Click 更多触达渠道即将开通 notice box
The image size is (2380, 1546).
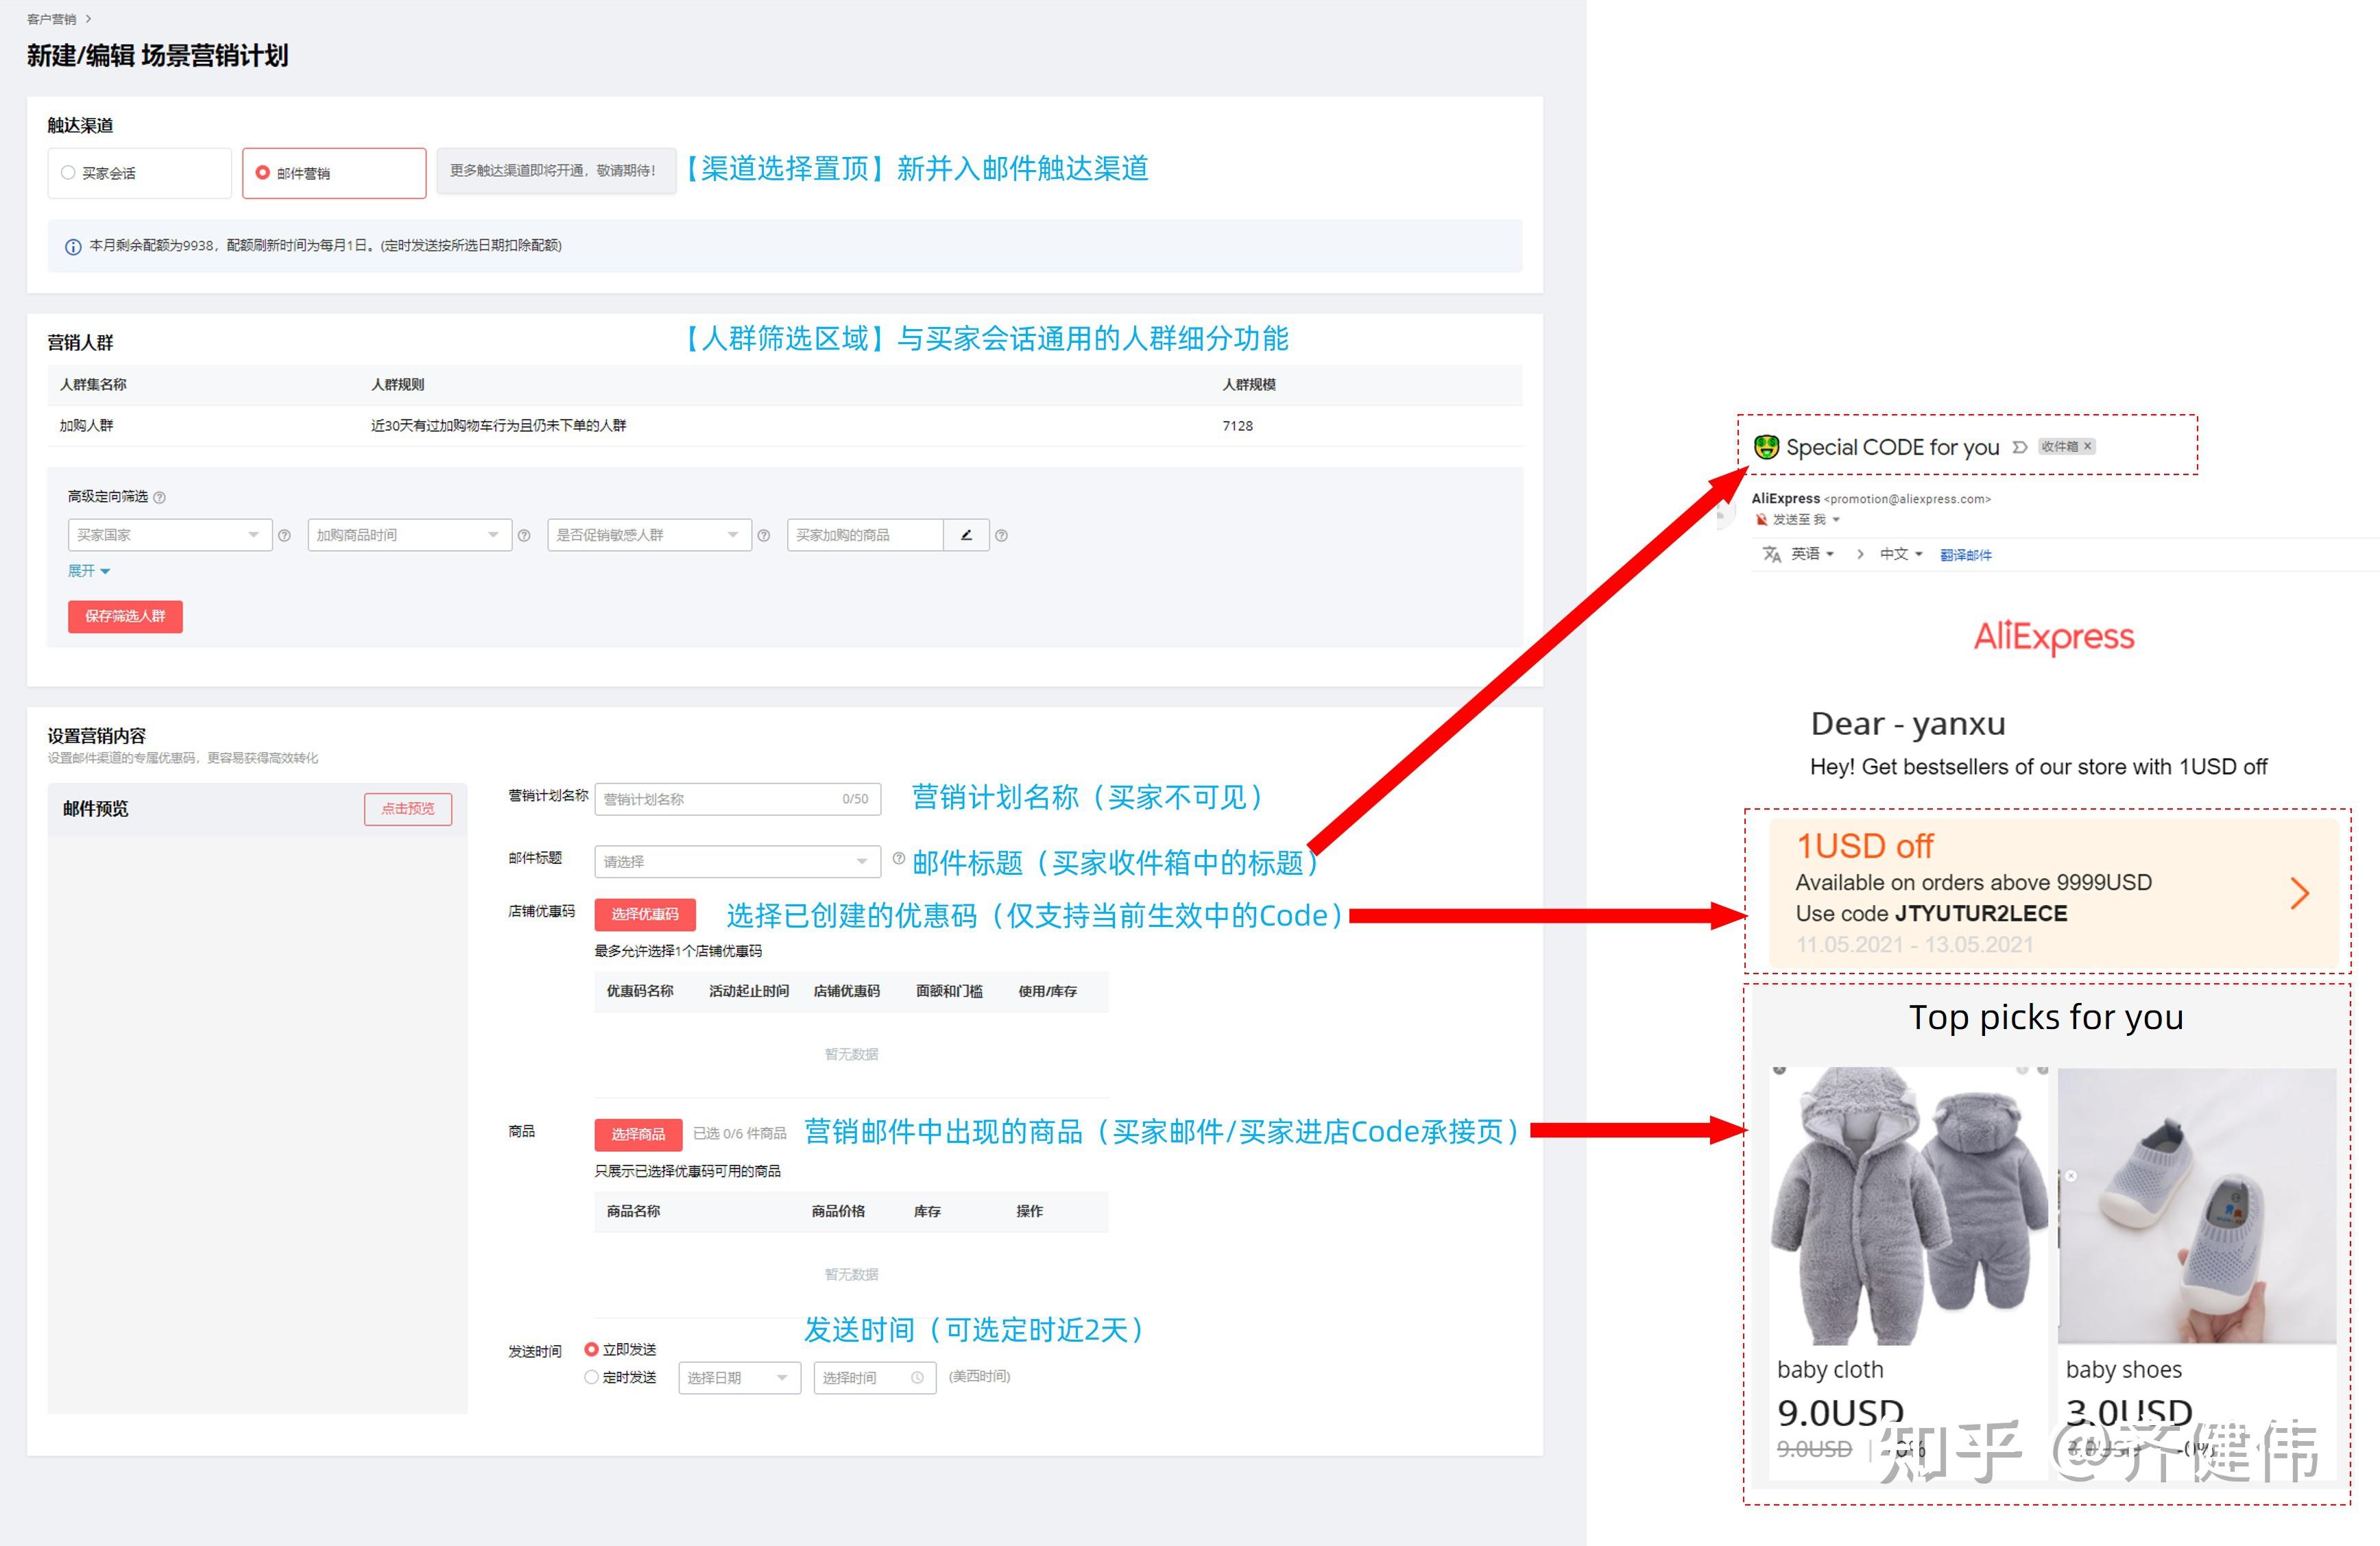pos(556,171)
